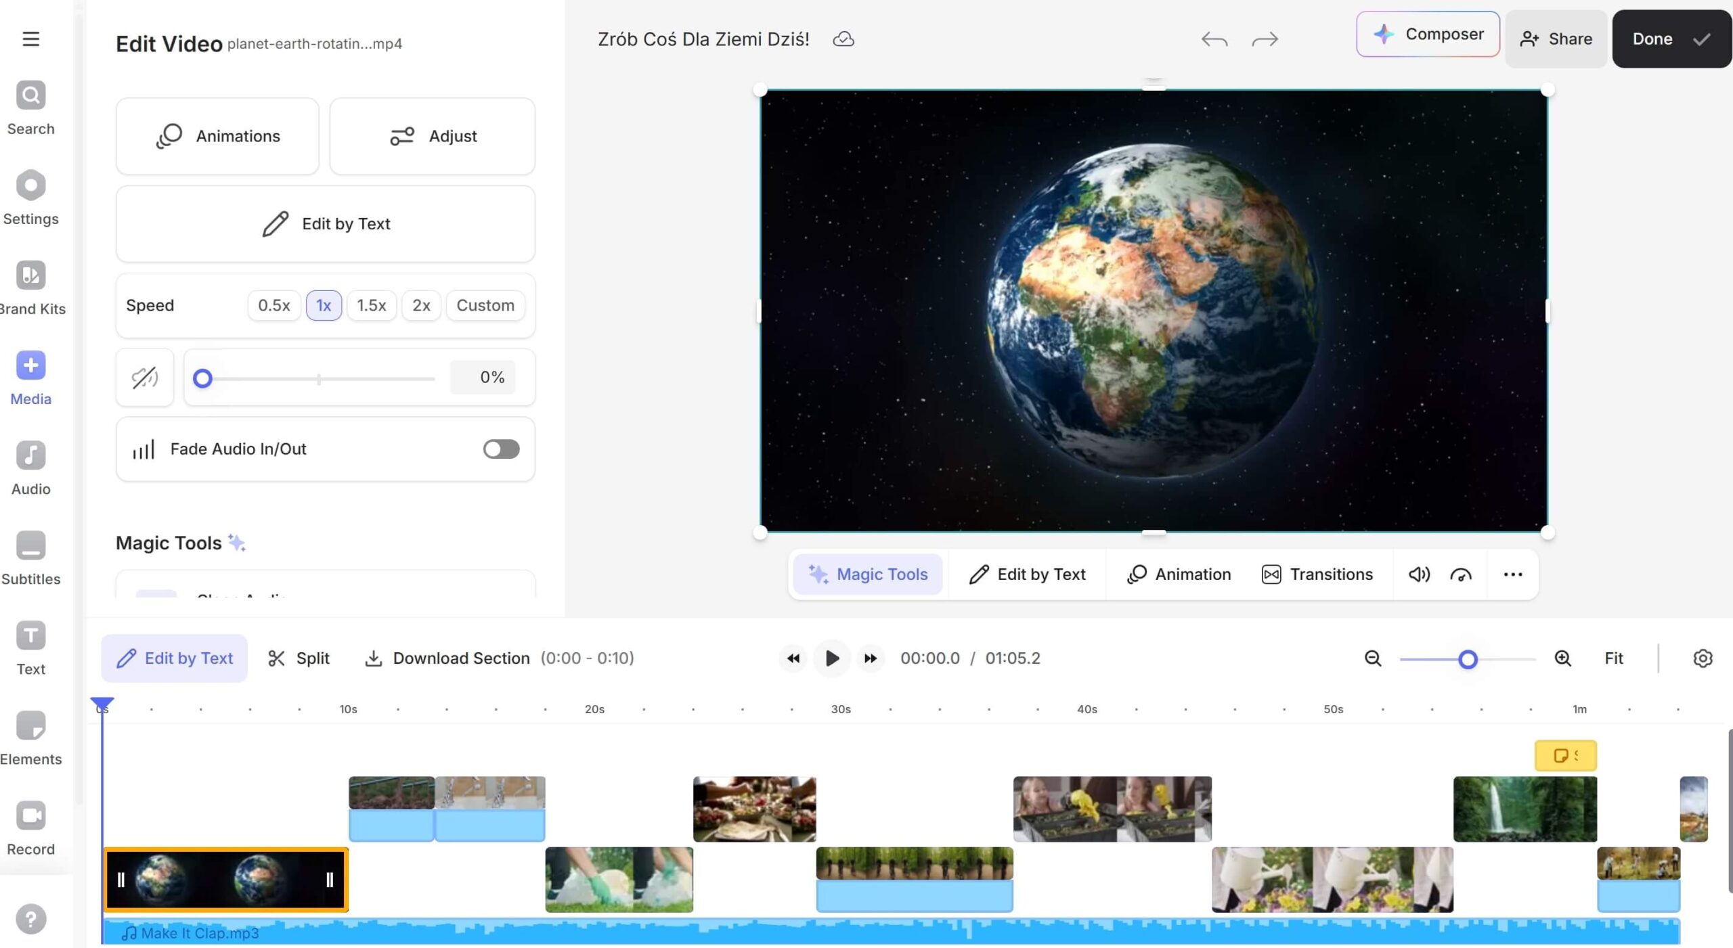Select the 2x speed option

point(421,306)
